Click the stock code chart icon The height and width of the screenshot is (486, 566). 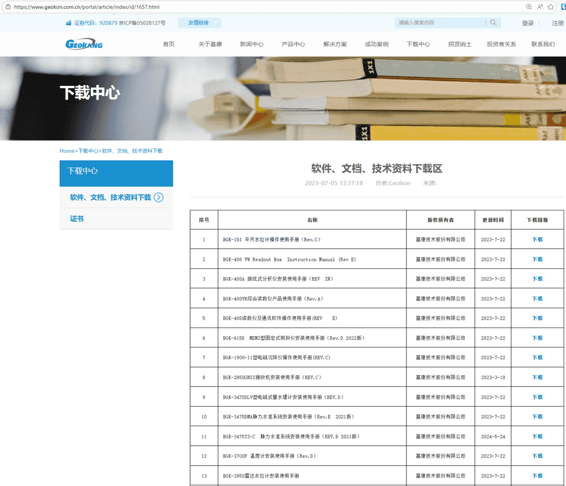pos(68,23)
